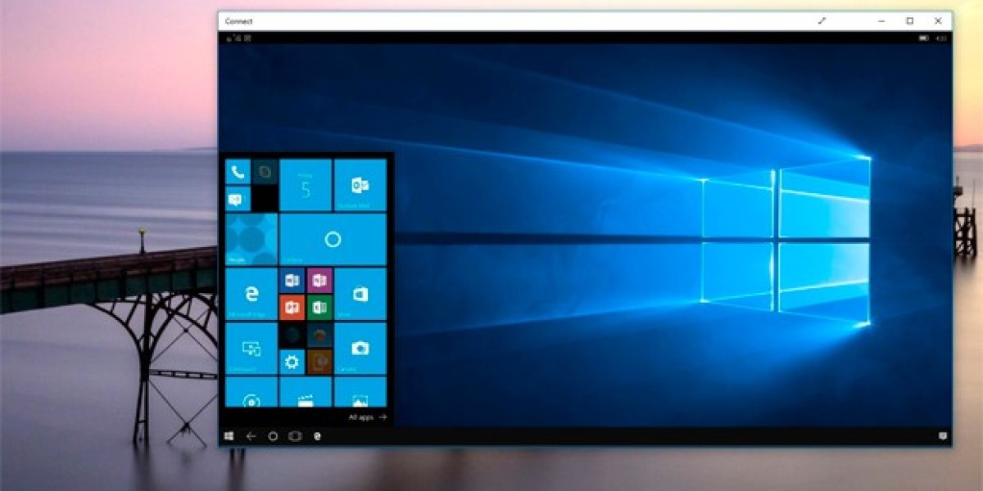Screen dimensions: 983x491
Task: Open the Phone tile
Action: point(238,171)
